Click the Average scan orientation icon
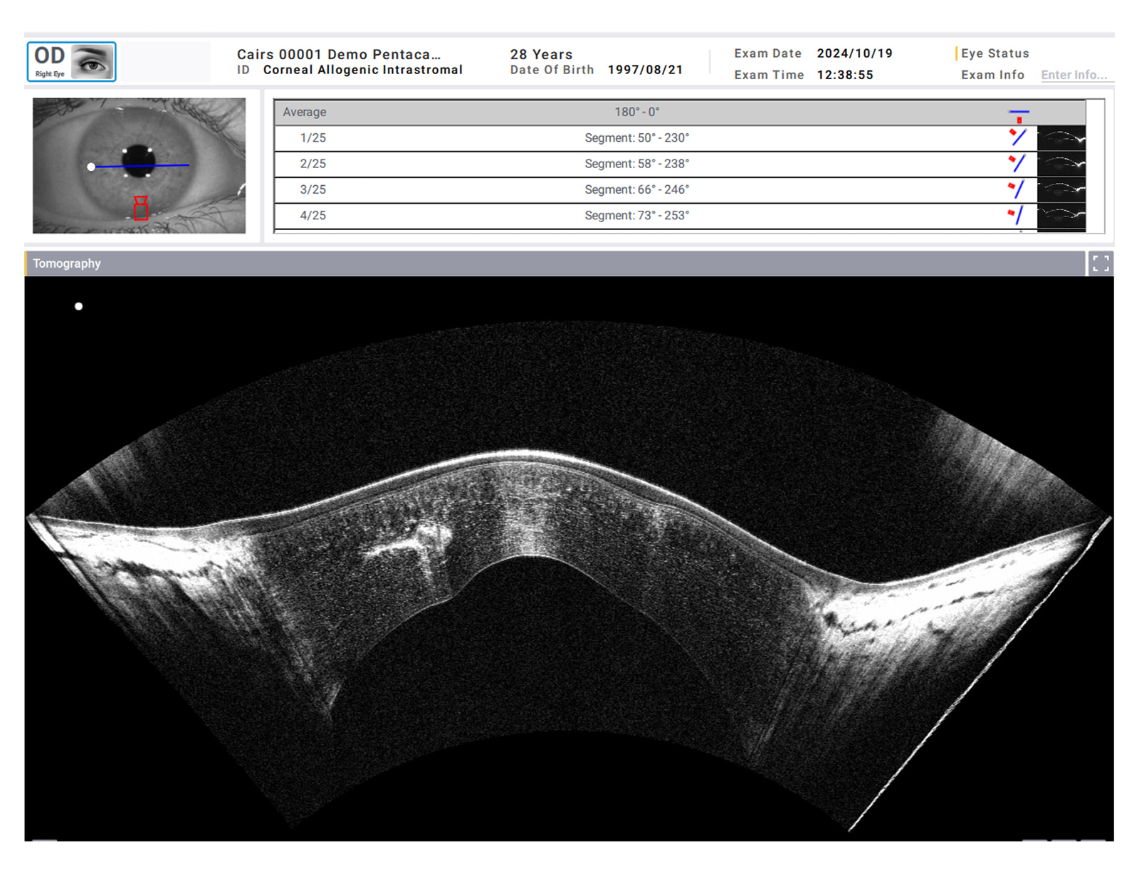The width and height of the screenshot is (1139, 873). (1019, 114)
